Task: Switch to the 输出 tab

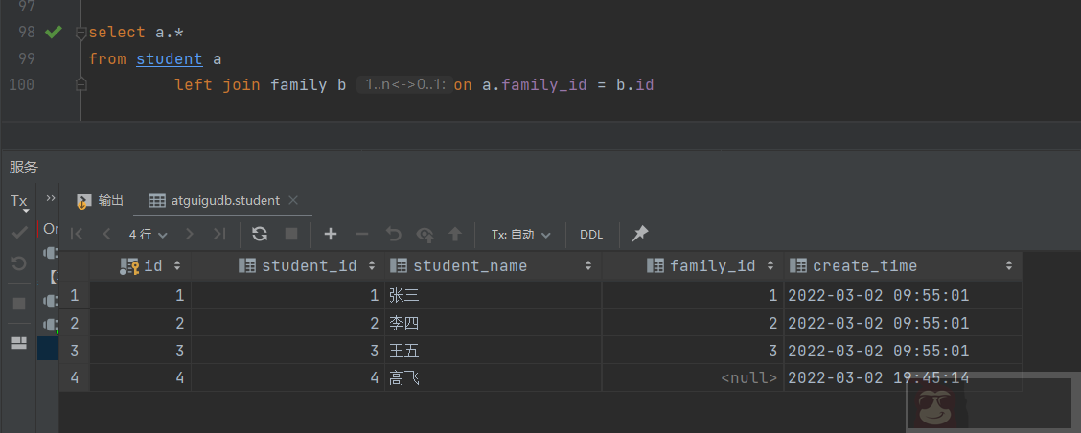Action: coord(101,200)
